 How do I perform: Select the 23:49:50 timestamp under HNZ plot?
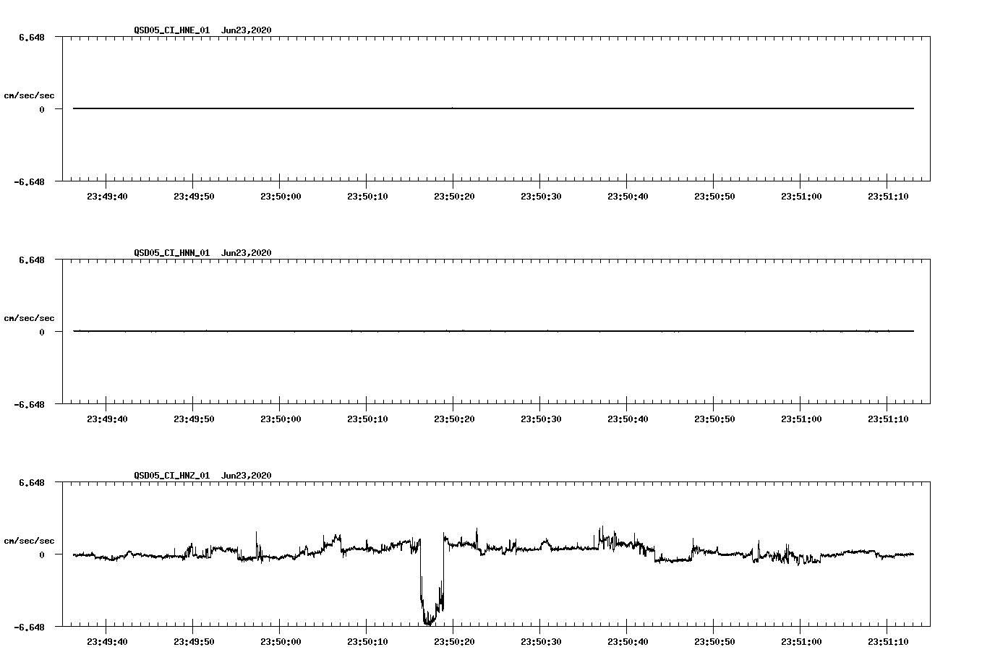coord(194,642)
